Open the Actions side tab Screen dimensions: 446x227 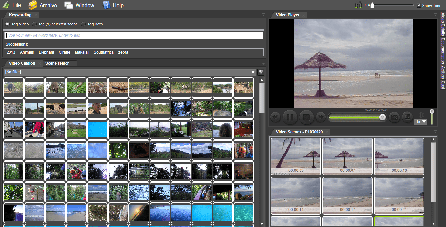(x=443, y=73)
